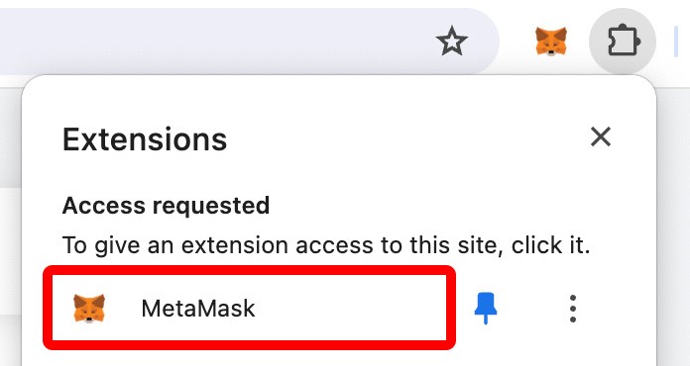
Task: Click the Access requested section title
Action: pyautogui.click(x=166, y=206)
